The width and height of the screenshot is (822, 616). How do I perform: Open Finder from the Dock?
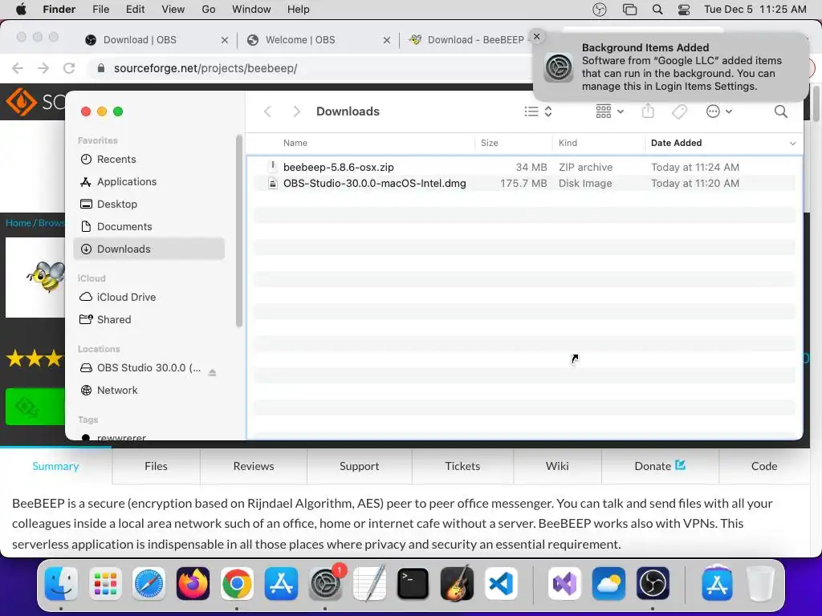tap(61, 584)
